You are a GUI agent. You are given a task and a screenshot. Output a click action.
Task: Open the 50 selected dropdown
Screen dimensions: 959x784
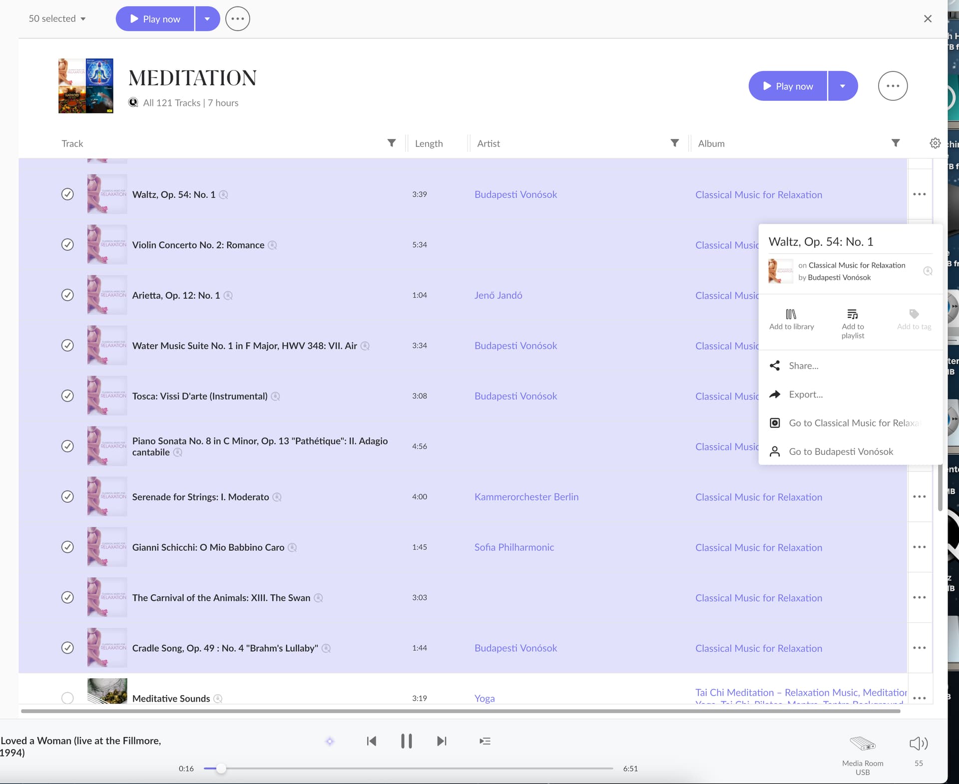point(57,19)
